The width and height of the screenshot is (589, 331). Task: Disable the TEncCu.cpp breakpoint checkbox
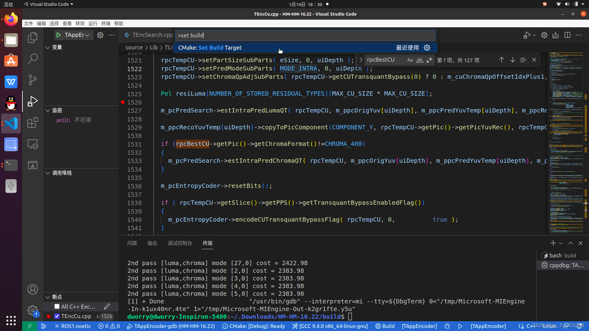point(57,316)
